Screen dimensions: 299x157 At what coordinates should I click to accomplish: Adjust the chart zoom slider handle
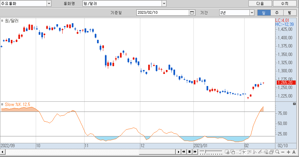[205, 151]
